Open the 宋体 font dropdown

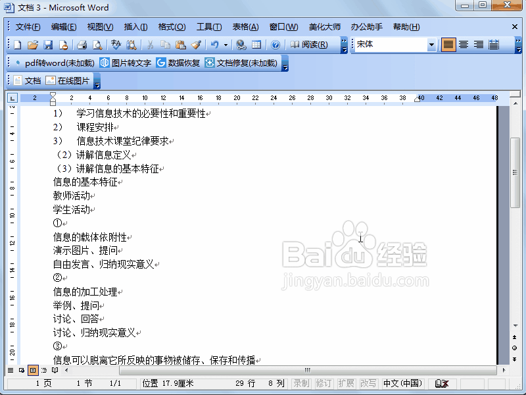coord(431,45)
